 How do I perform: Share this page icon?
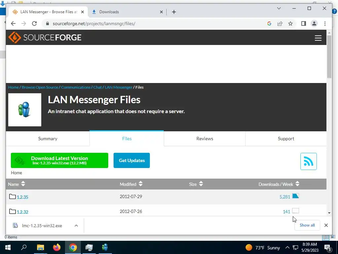pos(280,23)
